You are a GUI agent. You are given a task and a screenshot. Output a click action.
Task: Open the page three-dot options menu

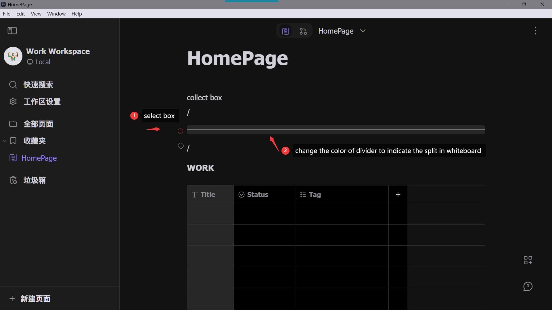[x=535, y=30]
